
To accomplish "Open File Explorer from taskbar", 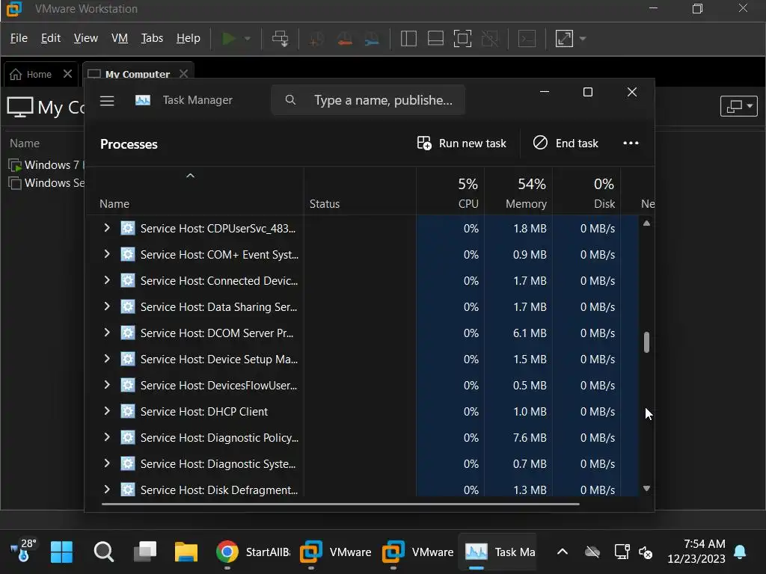I will tap(186, 552).
